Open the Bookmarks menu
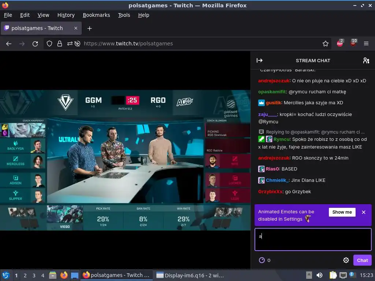This screenshot has width=375, height=281. (x=96, y=15)
